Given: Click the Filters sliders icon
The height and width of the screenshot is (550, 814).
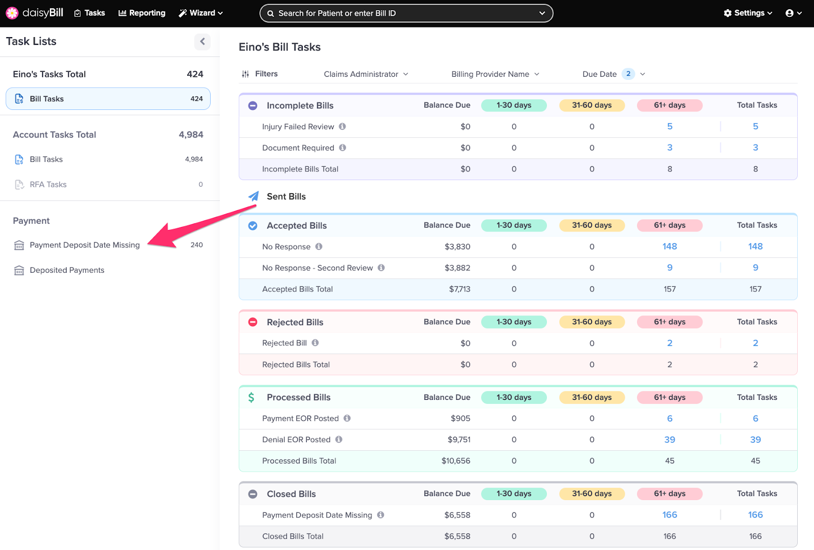Looking at the screenshot, I should (x=245, y=74).
